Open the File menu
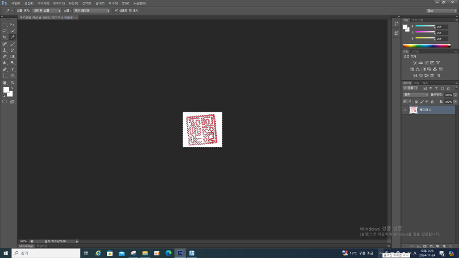459x258 pixels. click(16, 3)
